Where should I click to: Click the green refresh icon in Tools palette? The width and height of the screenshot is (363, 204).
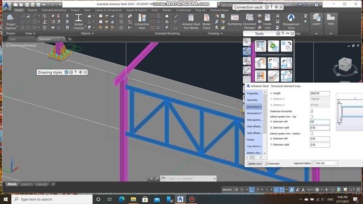(x=273, y=46)
